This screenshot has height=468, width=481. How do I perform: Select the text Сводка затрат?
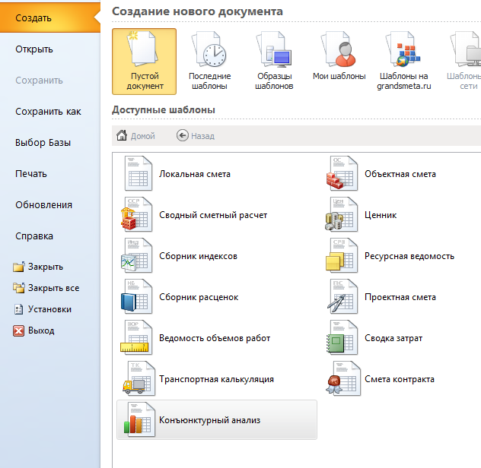point(393,338)
